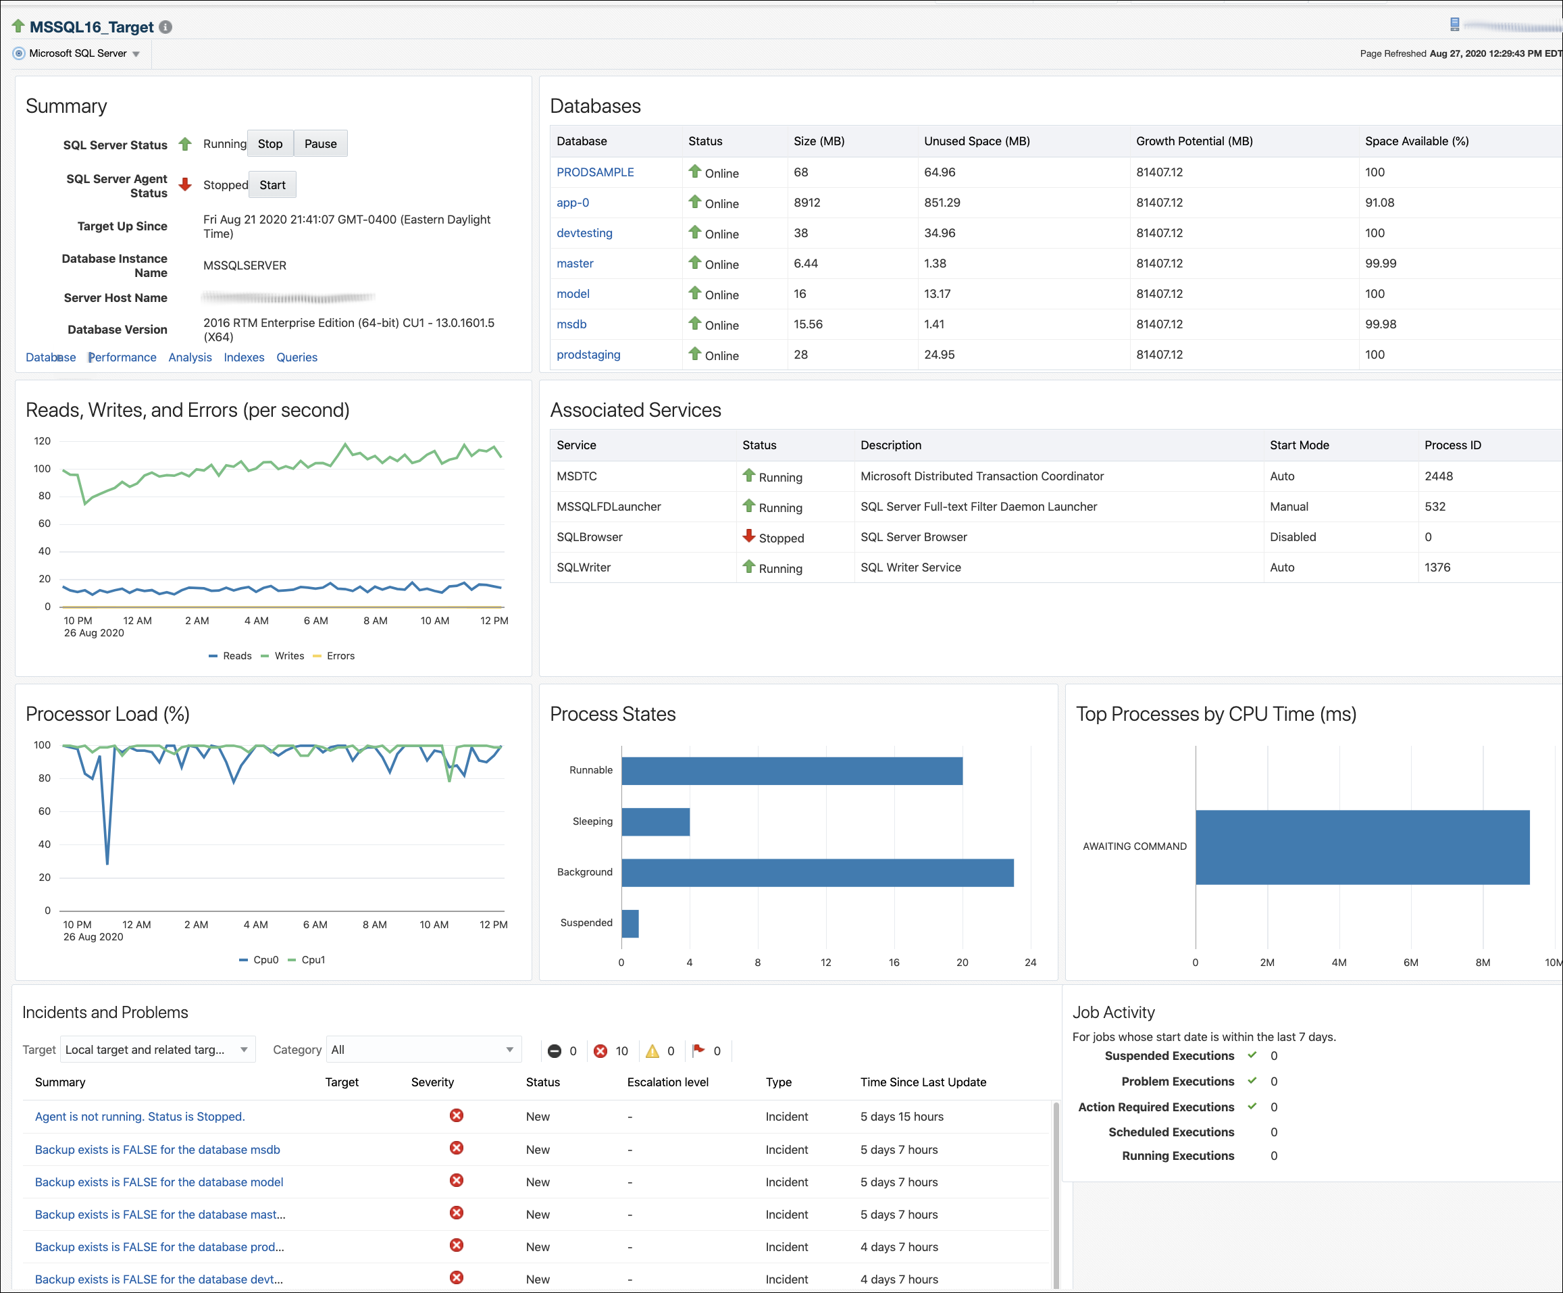The width and height of the screenshot is (1563, 1293).
Task: Click the critical severity count icon
Action: pyautogui.click(x=600, y=1051)
